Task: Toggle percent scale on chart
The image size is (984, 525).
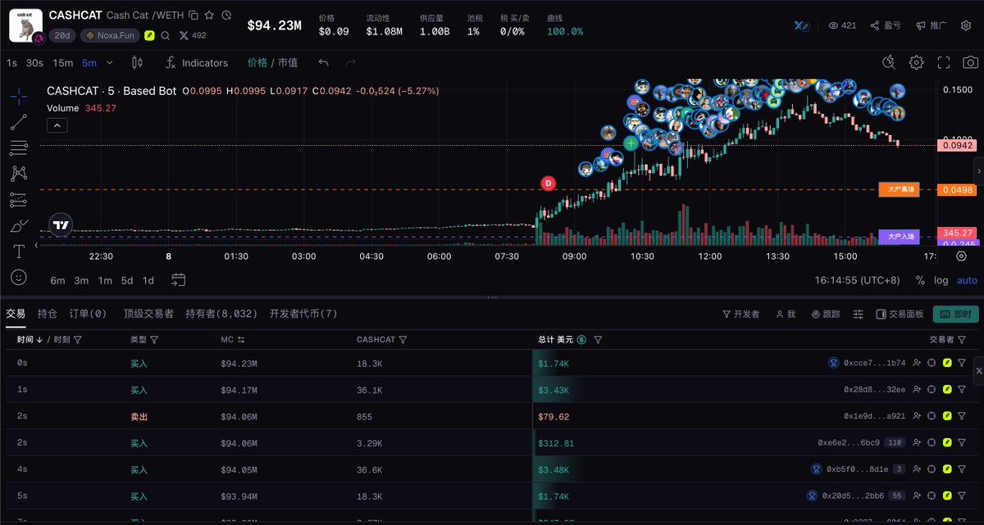Action: coord(920,280)
